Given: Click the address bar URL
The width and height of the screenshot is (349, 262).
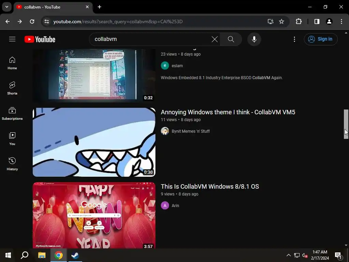Looking at the screenshot, I should [118, 21].
